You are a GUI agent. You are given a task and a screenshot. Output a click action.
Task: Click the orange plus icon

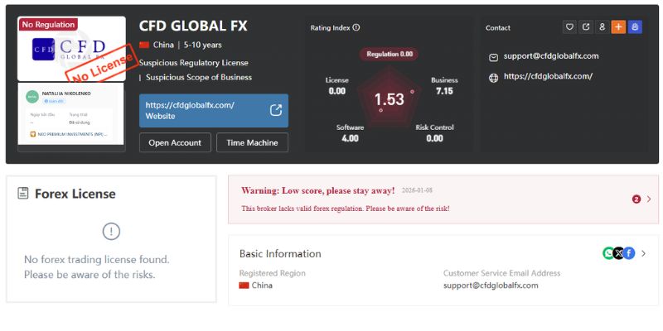[x=618, y=27]
